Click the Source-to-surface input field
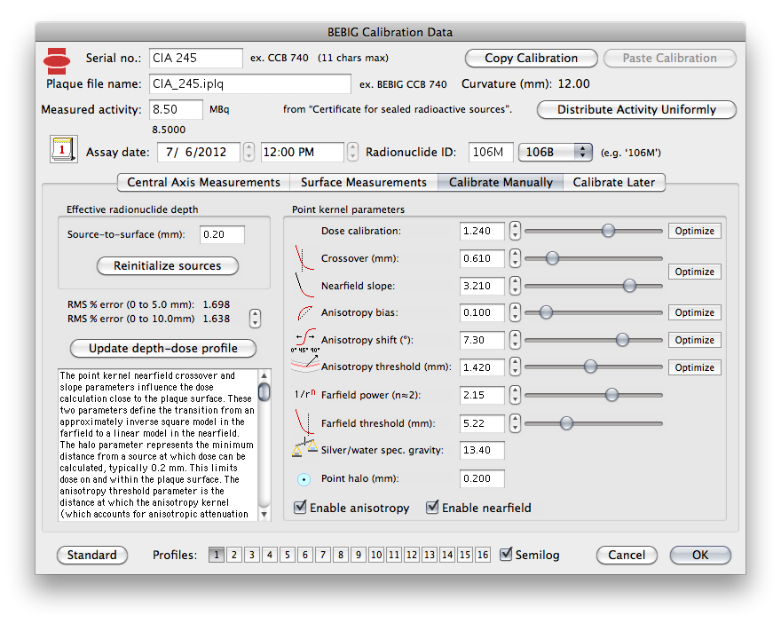The image size is (781, 623). [x=222, y=234]
